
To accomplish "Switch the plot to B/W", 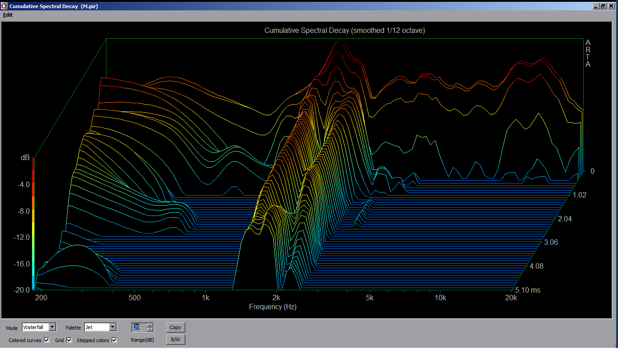I will click(x=175, y=339).
